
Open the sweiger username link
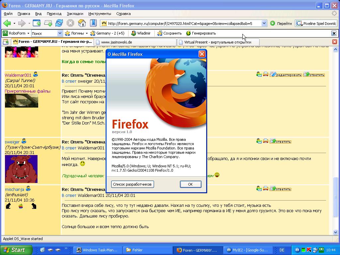pos(12,142)
